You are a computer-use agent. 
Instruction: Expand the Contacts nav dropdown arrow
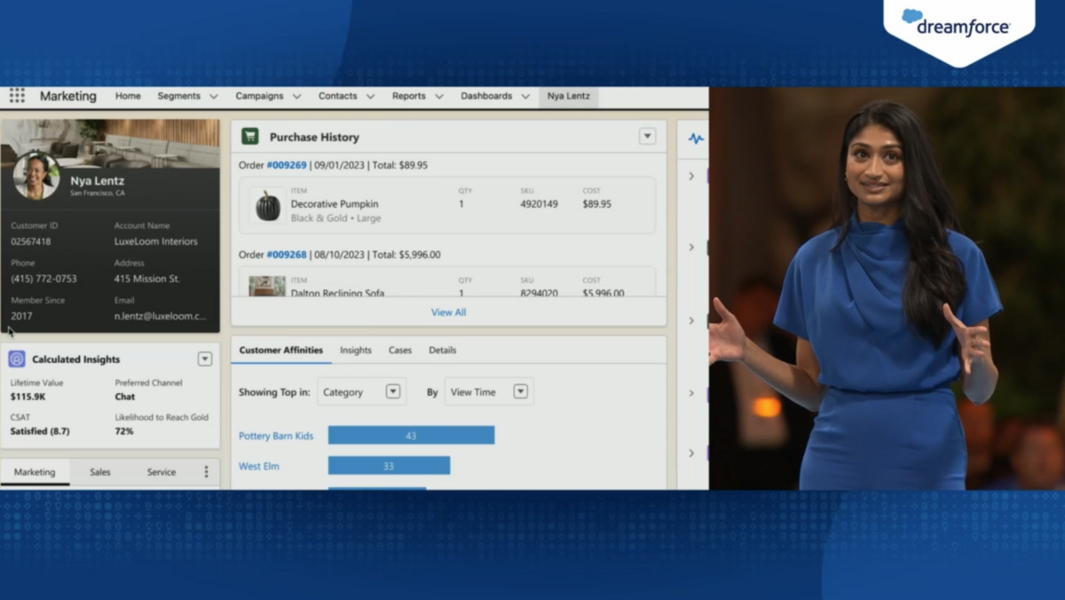click(x=370, y=97)
